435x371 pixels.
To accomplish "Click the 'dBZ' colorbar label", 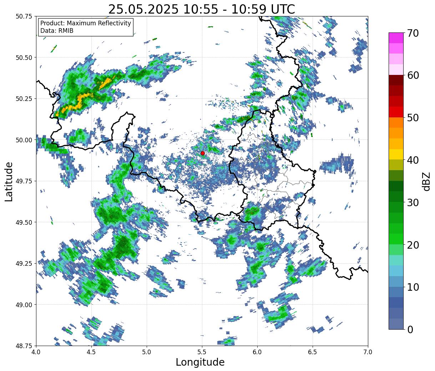I will [426, 181].
